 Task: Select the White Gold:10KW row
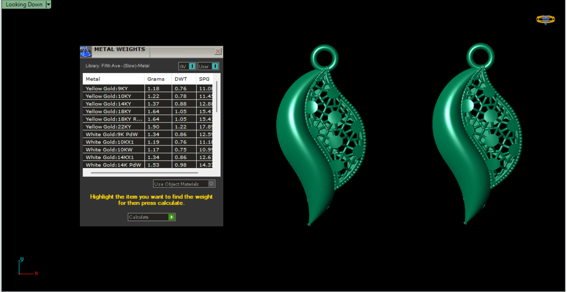tap(148, 150)
